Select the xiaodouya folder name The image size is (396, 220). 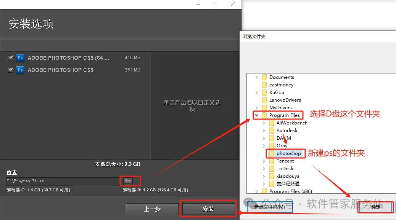(x=288, y=176)
